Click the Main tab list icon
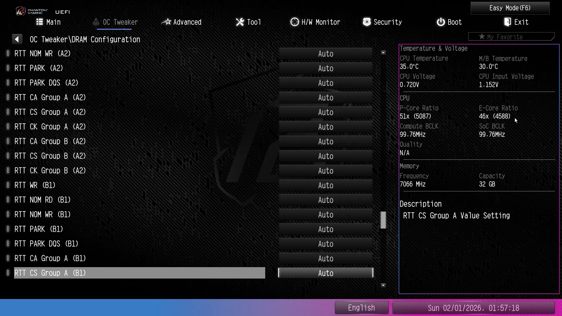 40,22
